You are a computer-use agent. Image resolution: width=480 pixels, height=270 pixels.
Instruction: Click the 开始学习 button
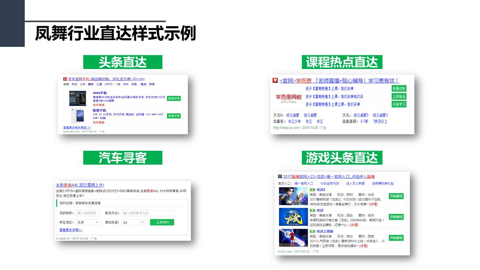[399, 104]
